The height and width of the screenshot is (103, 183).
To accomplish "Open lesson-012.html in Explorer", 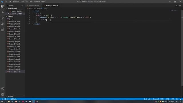I will tap(15, 49).
